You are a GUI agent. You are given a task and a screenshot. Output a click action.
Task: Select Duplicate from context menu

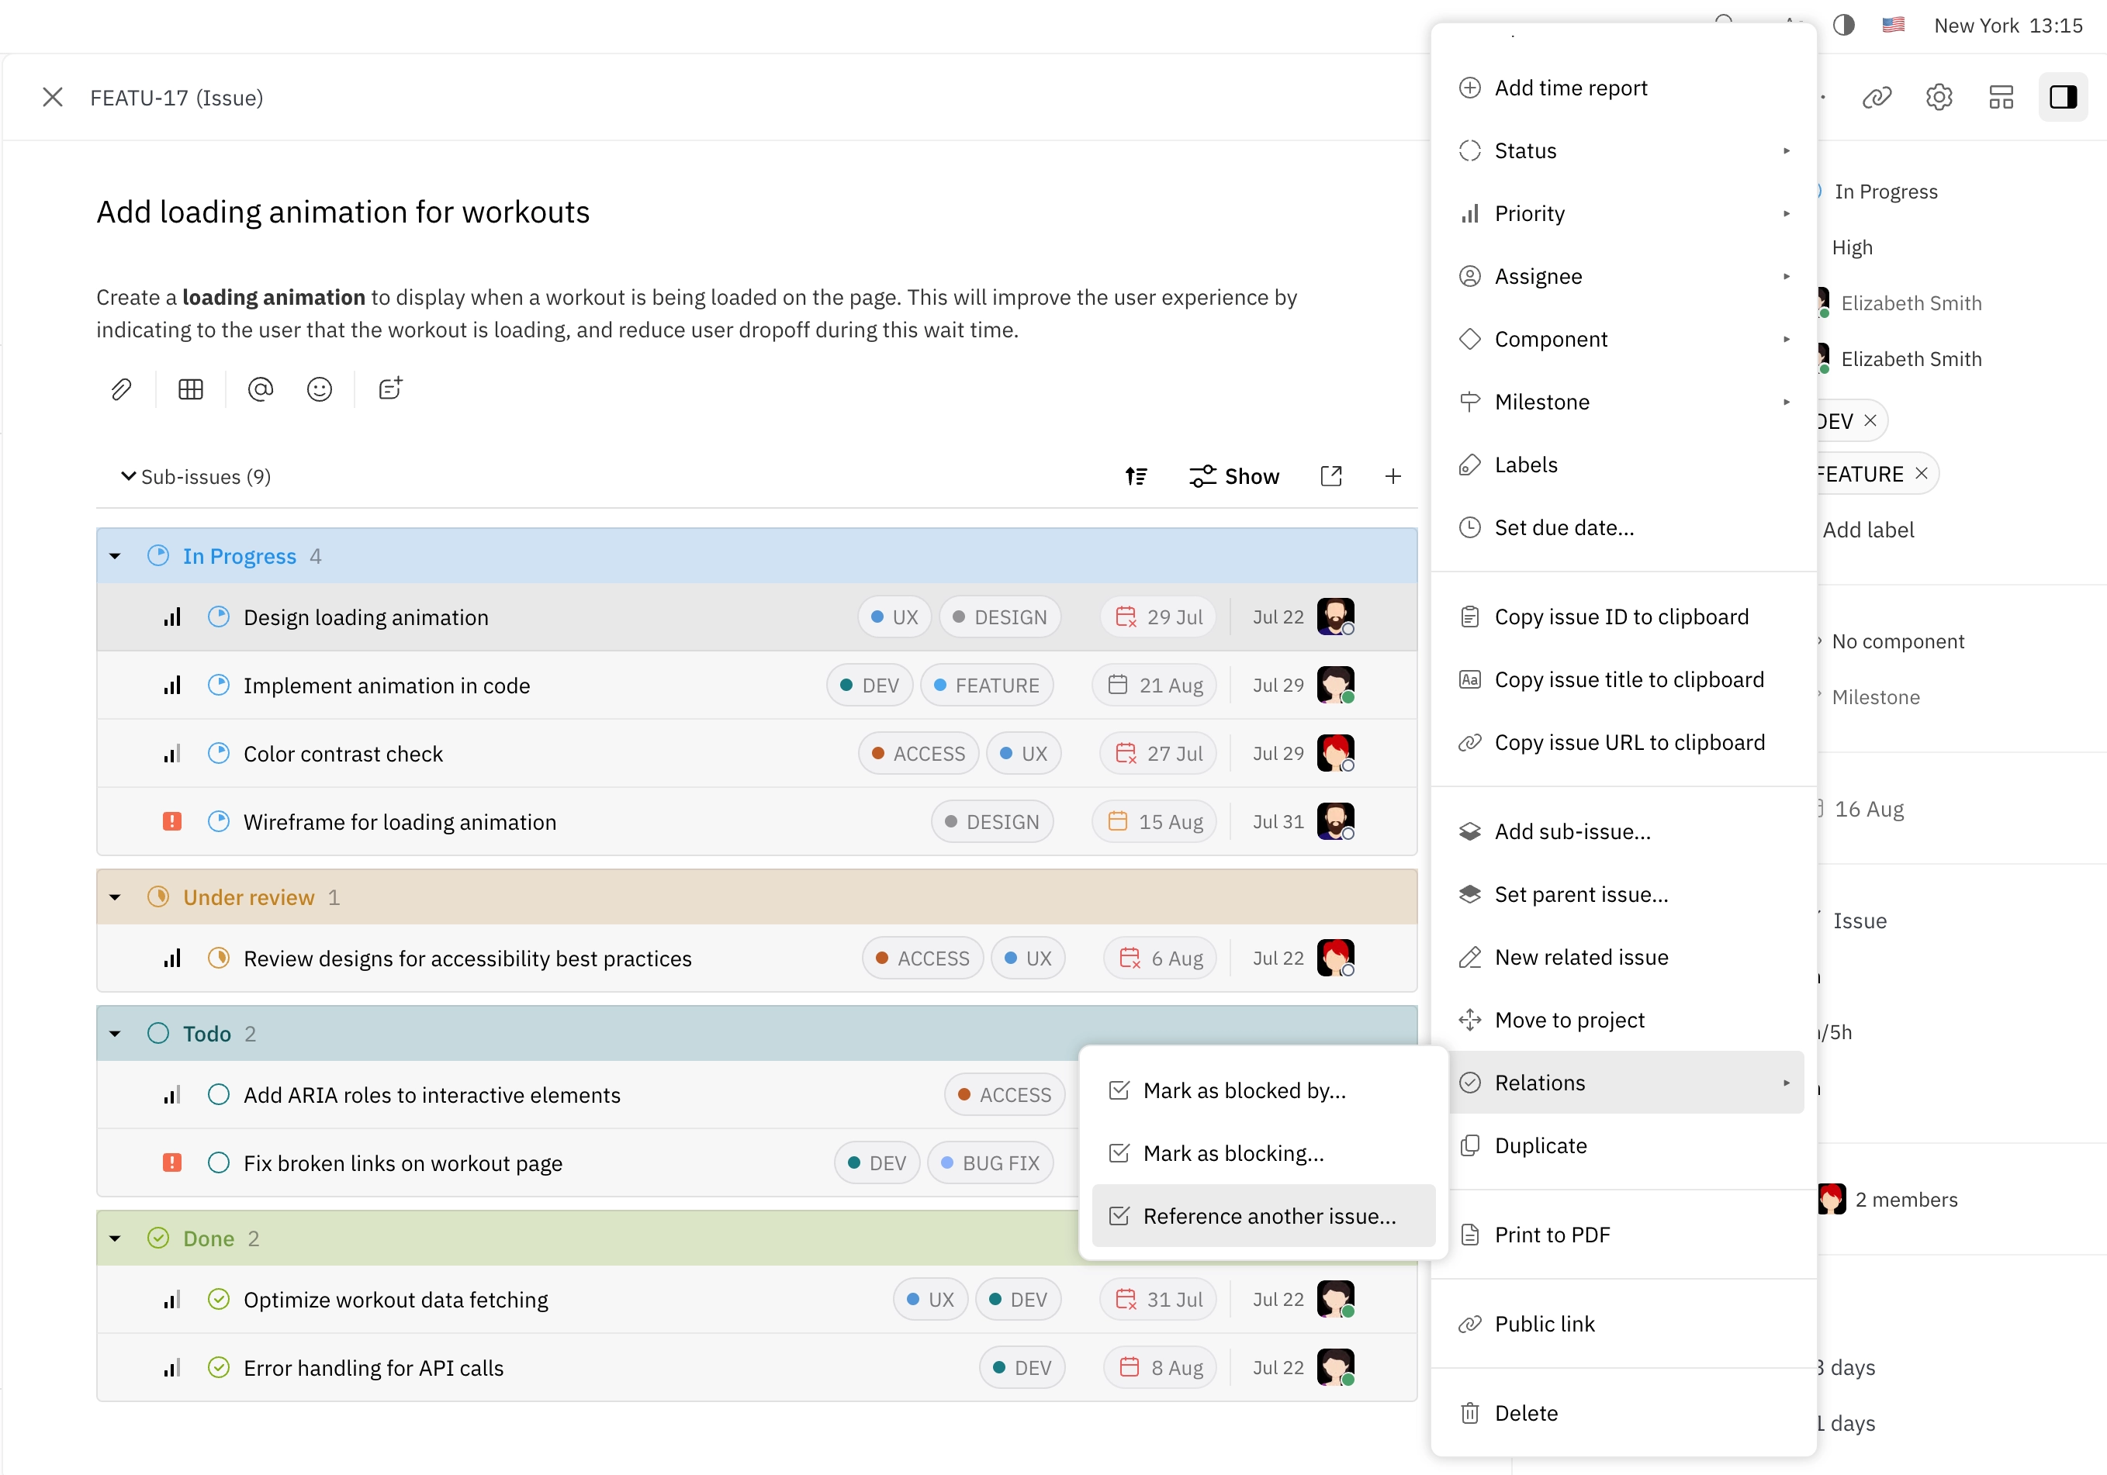(1541, 1144)
